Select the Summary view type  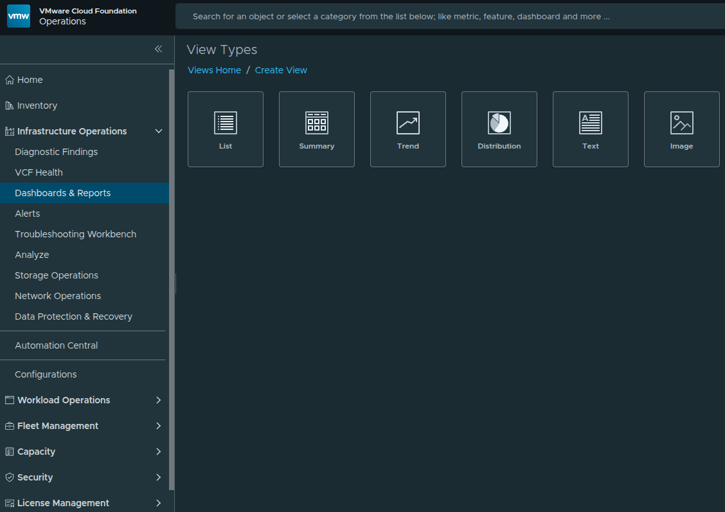(x=316, y=129)
